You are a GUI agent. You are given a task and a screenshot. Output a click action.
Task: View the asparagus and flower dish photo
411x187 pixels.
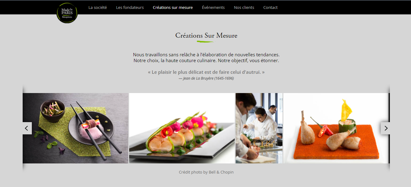click(182, 128)
